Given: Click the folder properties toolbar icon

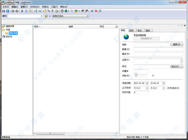Looking at the screenshot, I should (x=57, y=11).
